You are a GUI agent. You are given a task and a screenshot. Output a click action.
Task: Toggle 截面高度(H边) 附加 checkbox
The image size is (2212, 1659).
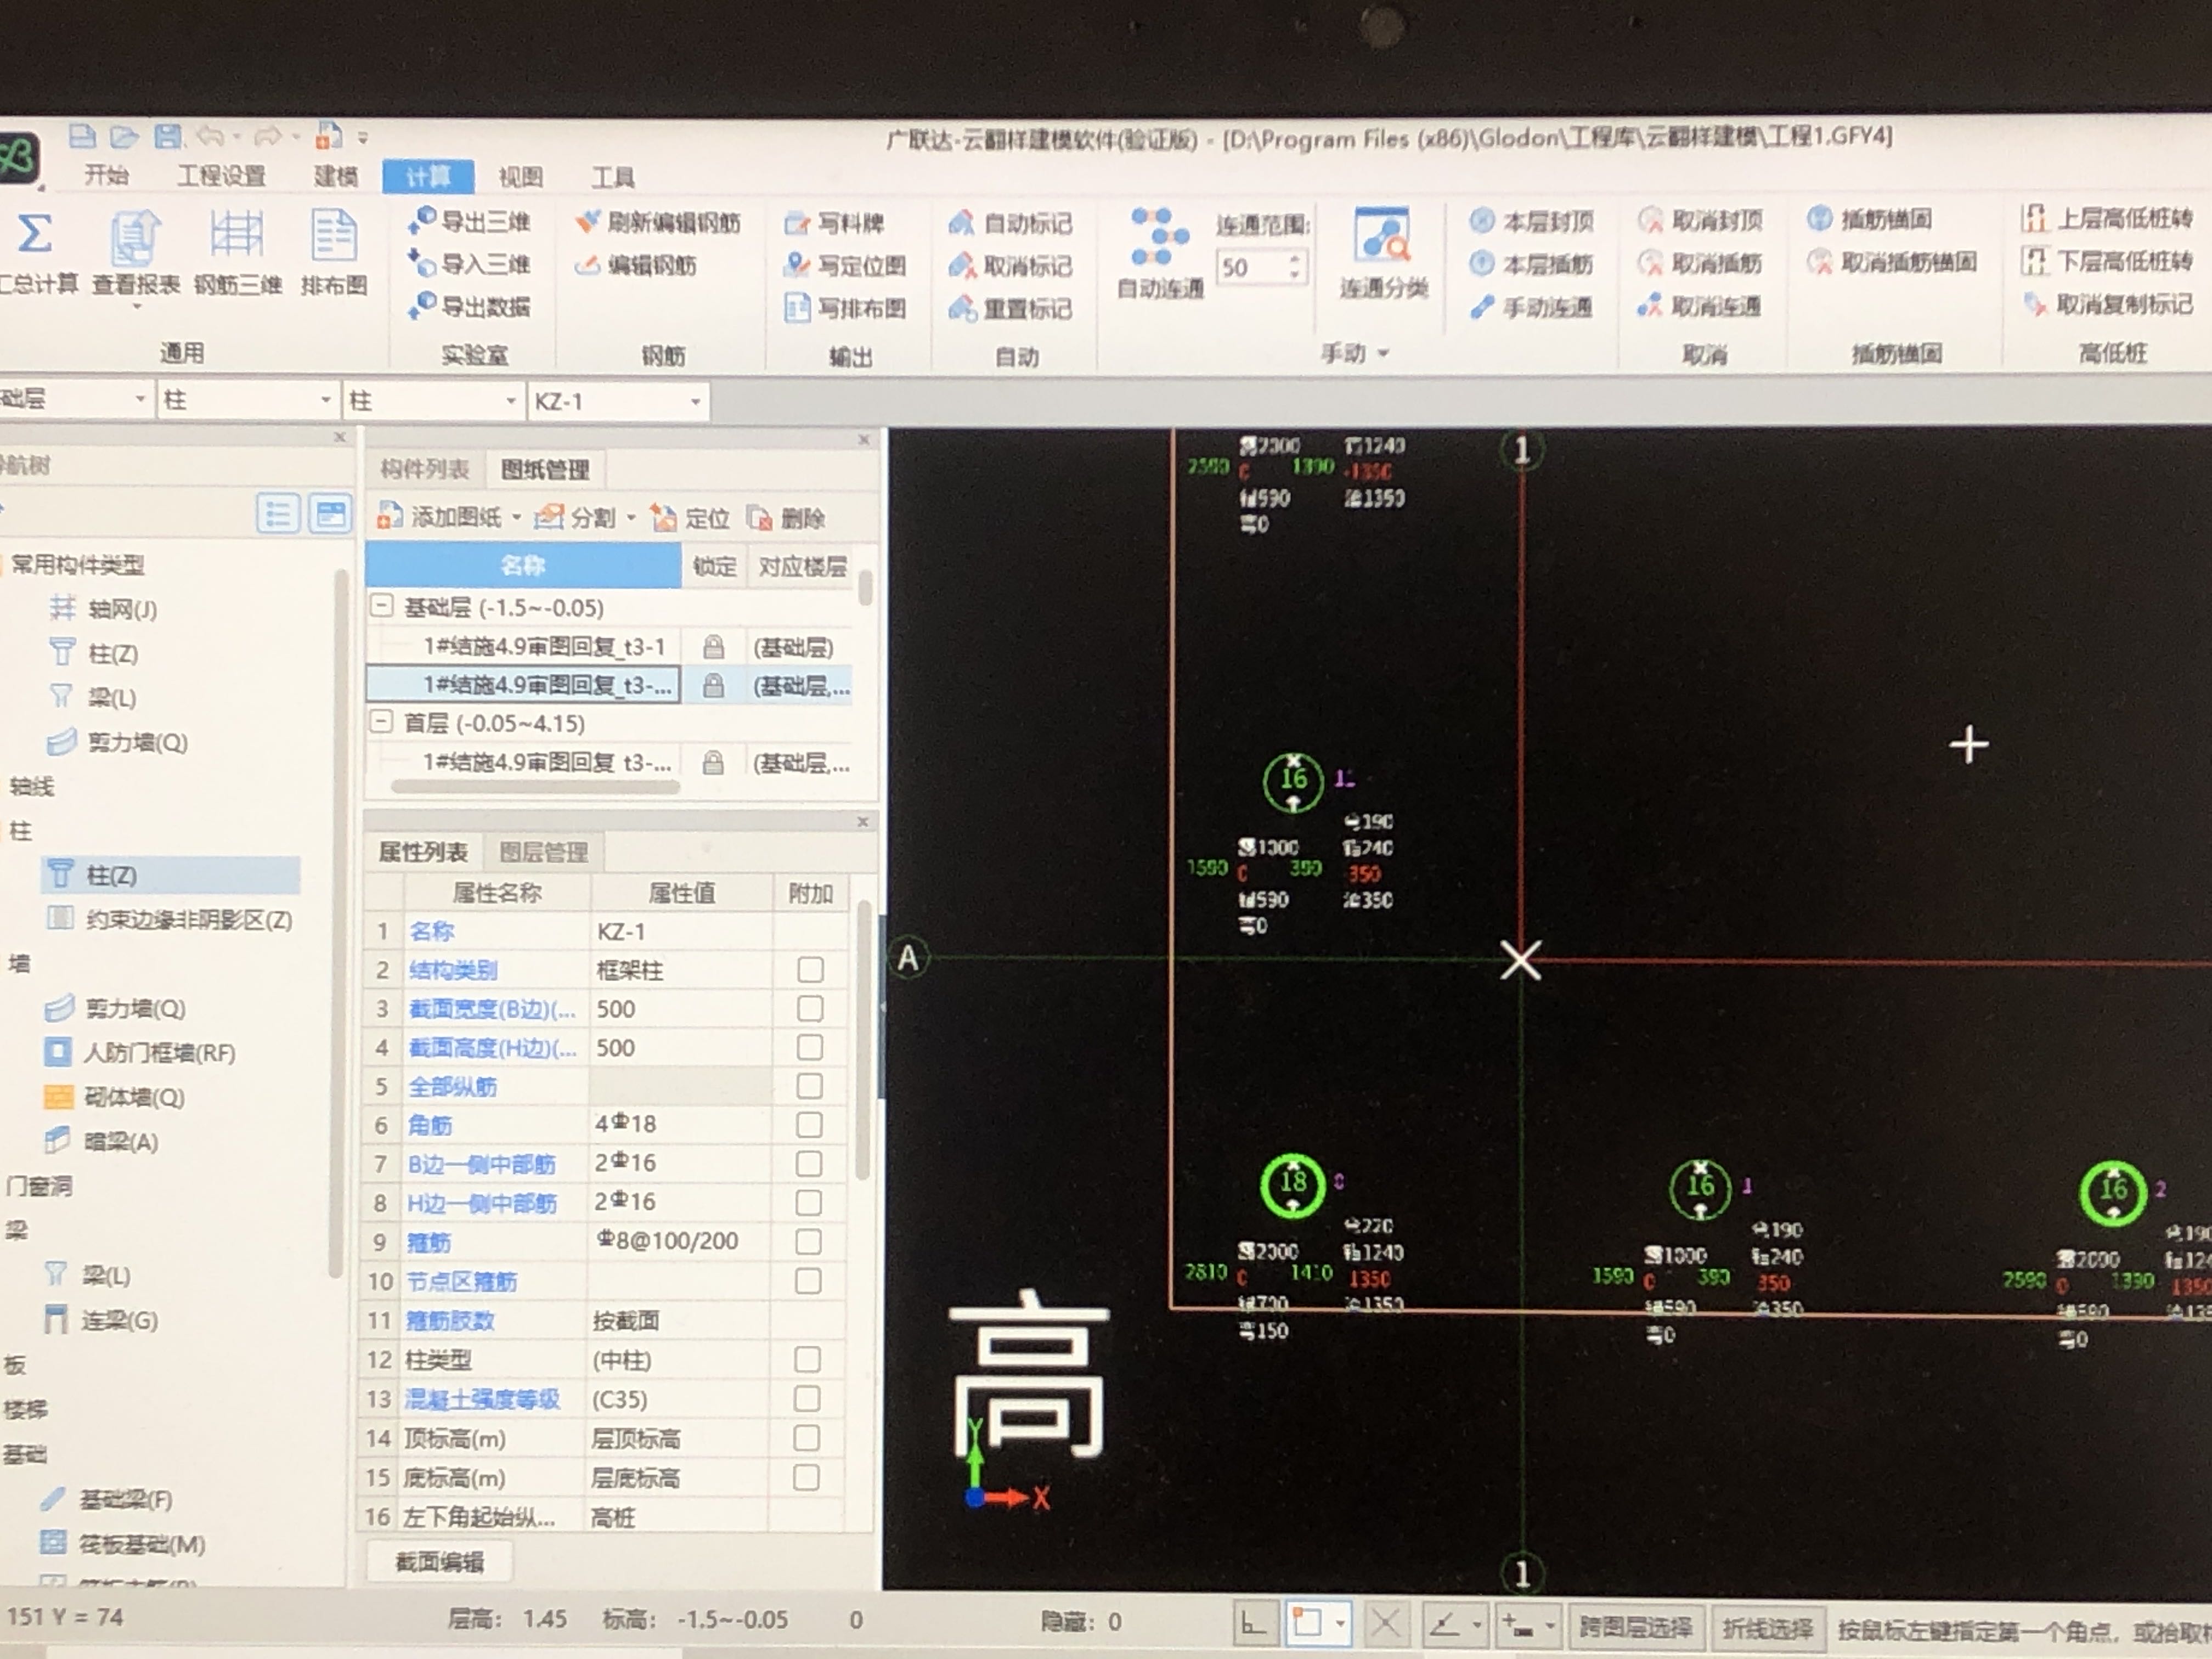[810, 1047]
